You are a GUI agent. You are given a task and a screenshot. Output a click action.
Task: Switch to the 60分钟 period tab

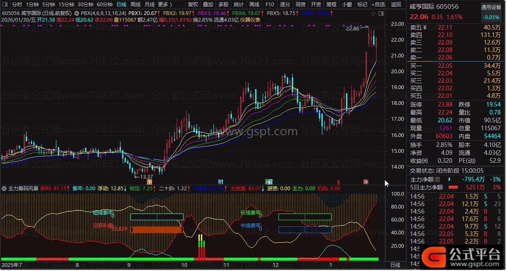tap(105, 5)
